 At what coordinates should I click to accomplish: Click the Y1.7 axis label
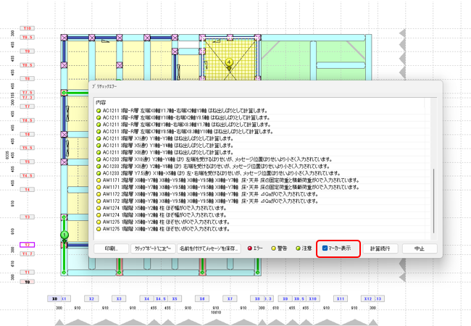28,254
